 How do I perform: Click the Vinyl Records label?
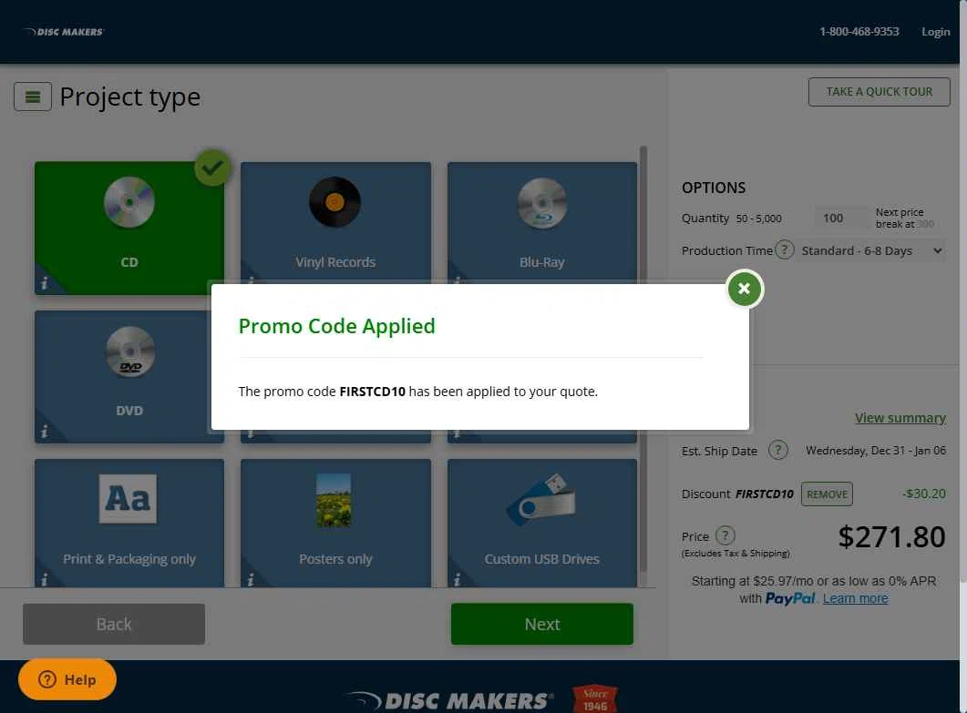[335, 262]
